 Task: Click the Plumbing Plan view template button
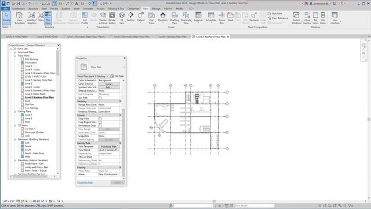(x=109, y=147)
